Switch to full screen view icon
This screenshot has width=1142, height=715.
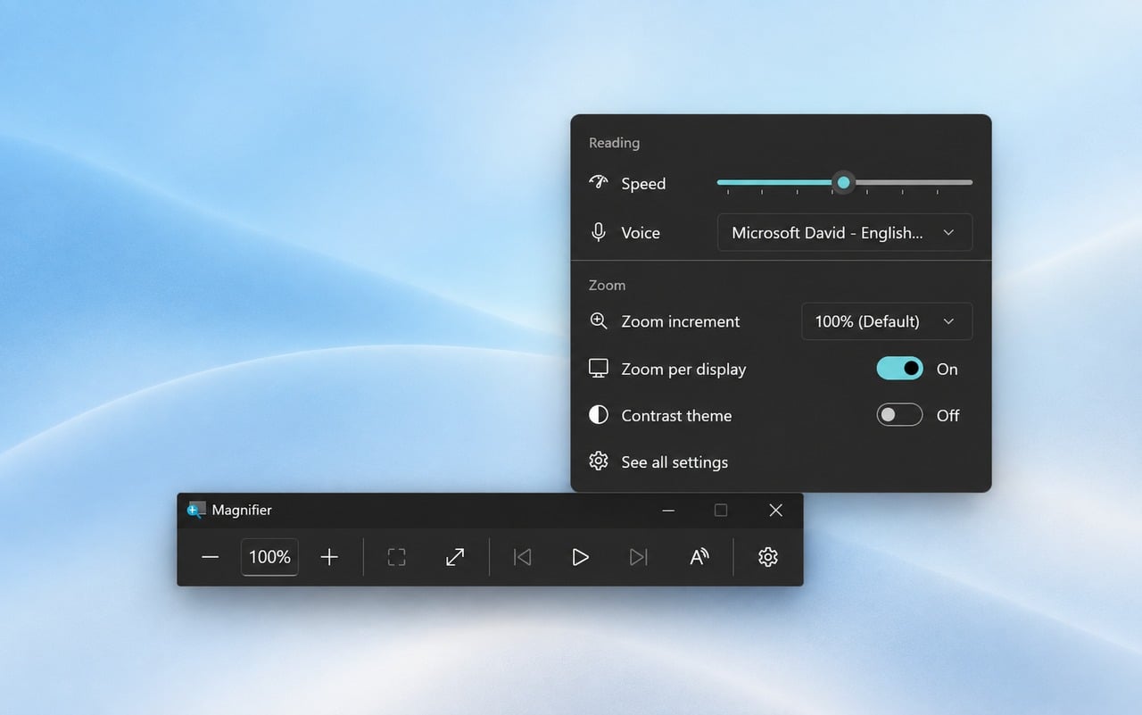point(397,557)
